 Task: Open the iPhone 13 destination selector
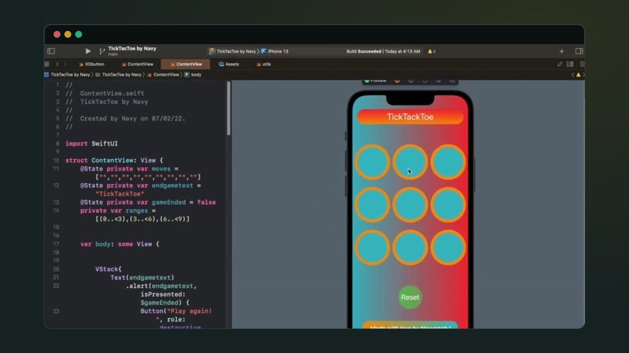tap(275, 51)
